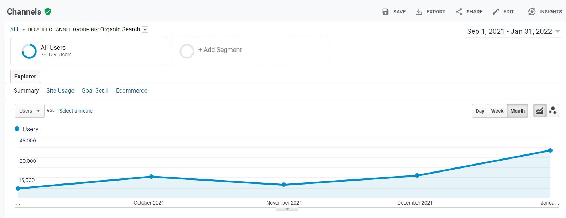566x218 pixels.
Task: Open the Explorer tab
Action: [25, 76]
